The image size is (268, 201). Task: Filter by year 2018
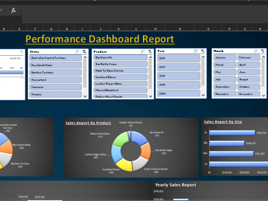179,76
